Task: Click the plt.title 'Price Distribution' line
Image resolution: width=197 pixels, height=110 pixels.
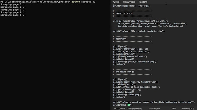Action: 131,51
